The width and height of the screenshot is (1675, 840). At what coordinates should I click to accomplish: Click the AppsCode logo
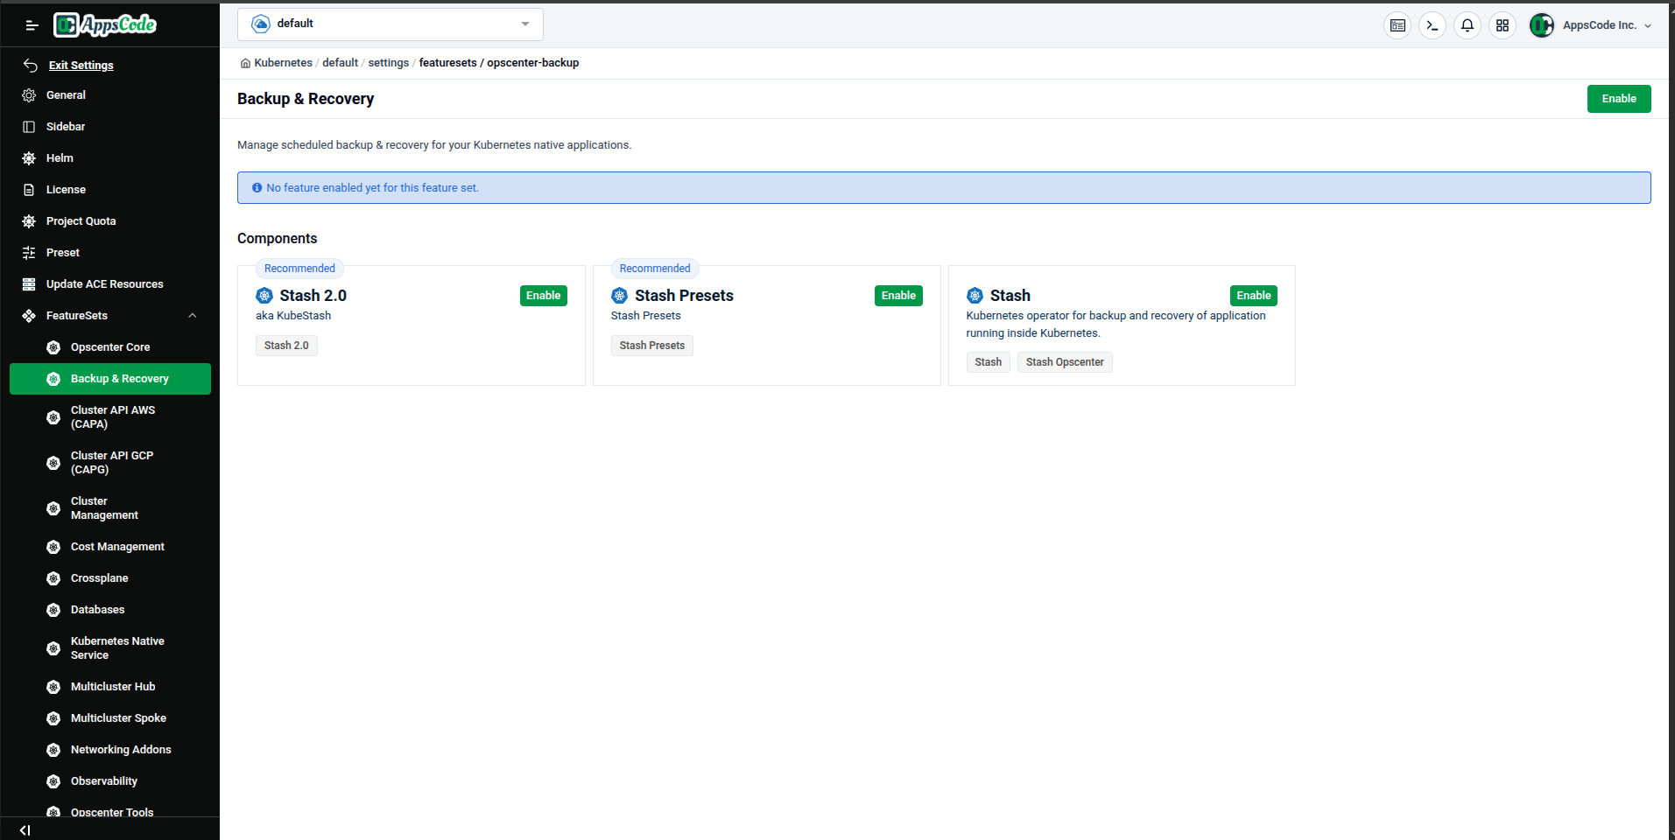(104, 24)
